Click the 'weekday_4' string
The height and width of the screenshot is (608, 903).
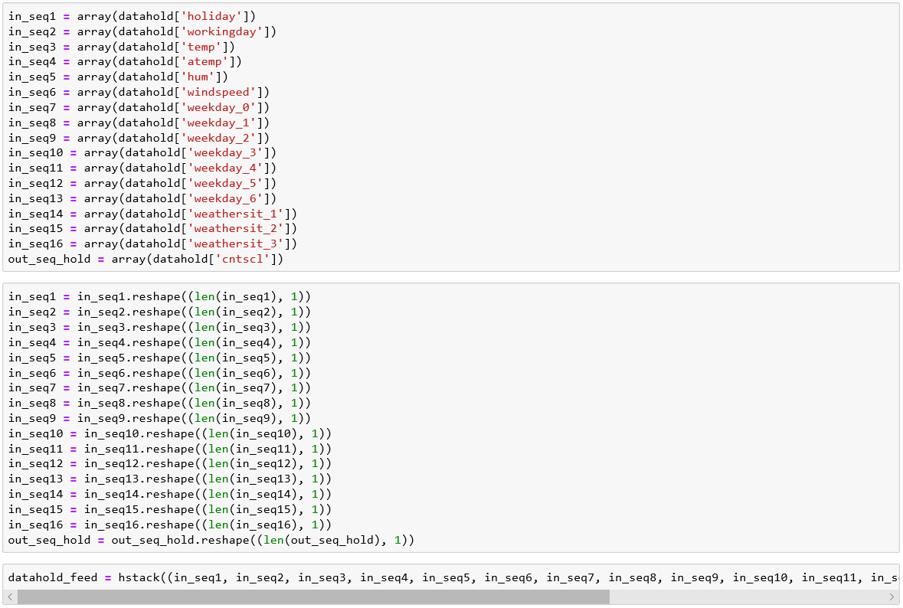[x=226, y=168]
